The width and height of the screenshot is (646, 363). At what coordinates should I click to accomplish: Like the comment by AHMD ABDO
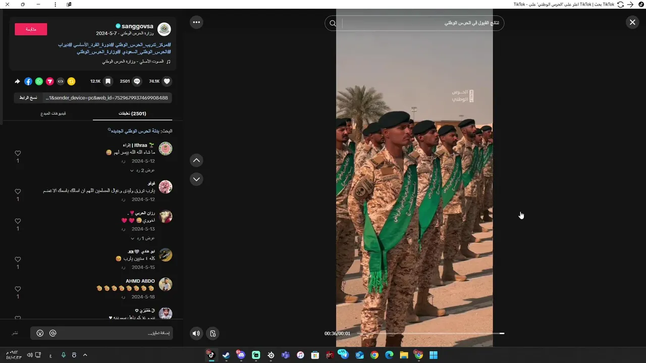click(x=18, y=289)
